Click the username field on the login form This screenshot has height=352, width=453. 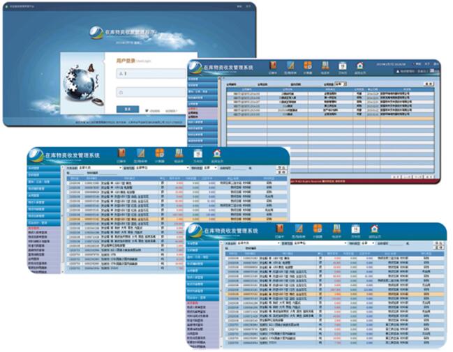[151, 73]
